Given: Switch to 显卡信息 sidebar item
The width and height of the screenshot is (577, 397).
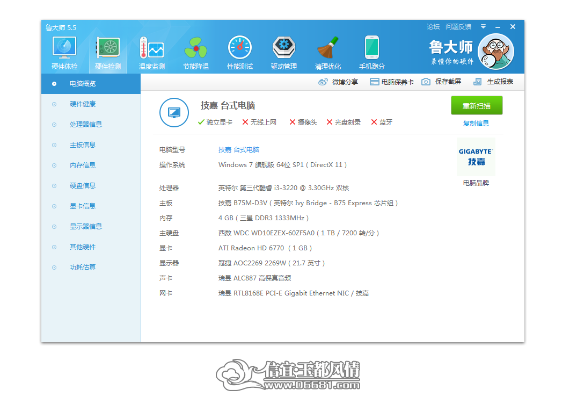Looking at the screenshot, I should 91,206.
